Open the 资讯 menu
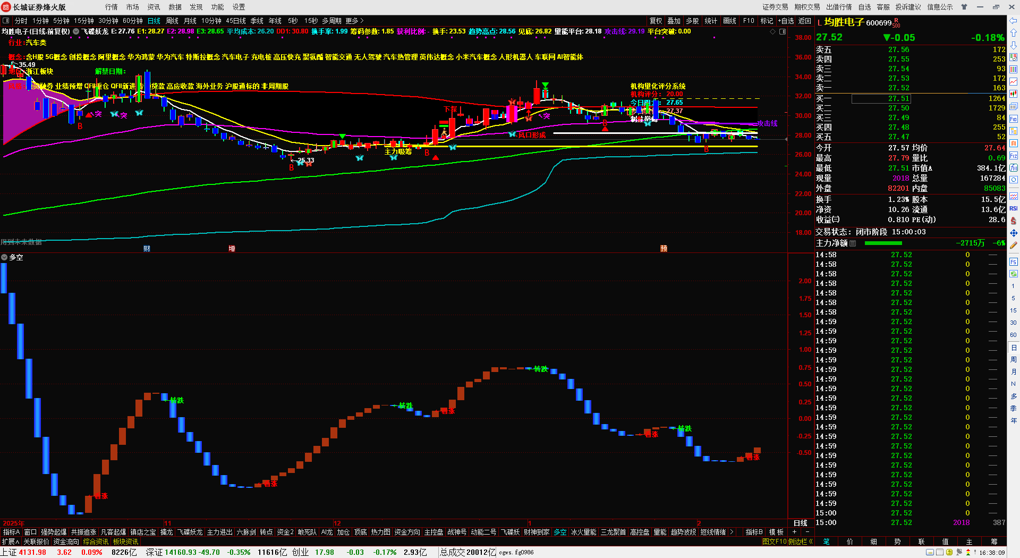1020x558 pixels. tap(154, 7)
